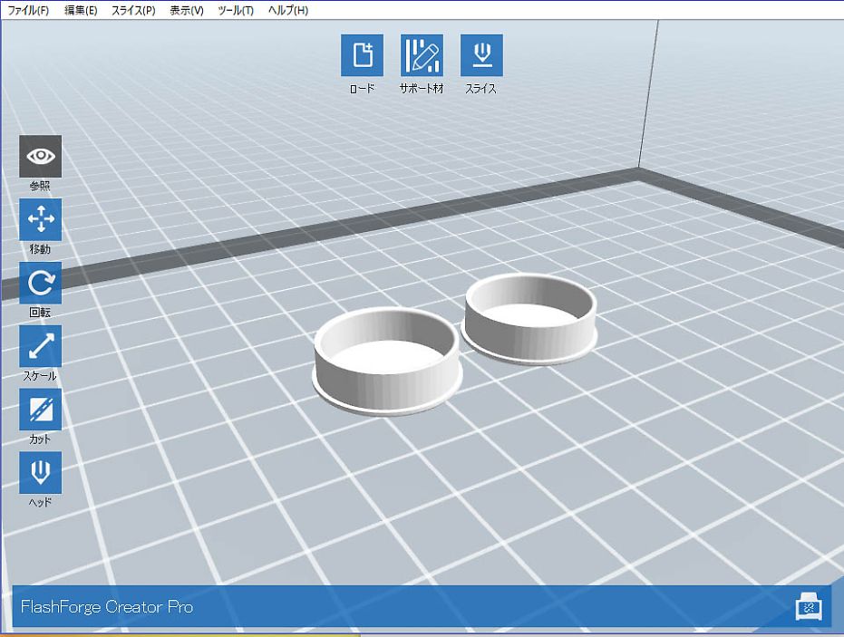Viewport: 844px width, 637px height.
Task: Open the ツール(T) menu
Action: click(x=236, y=10)
